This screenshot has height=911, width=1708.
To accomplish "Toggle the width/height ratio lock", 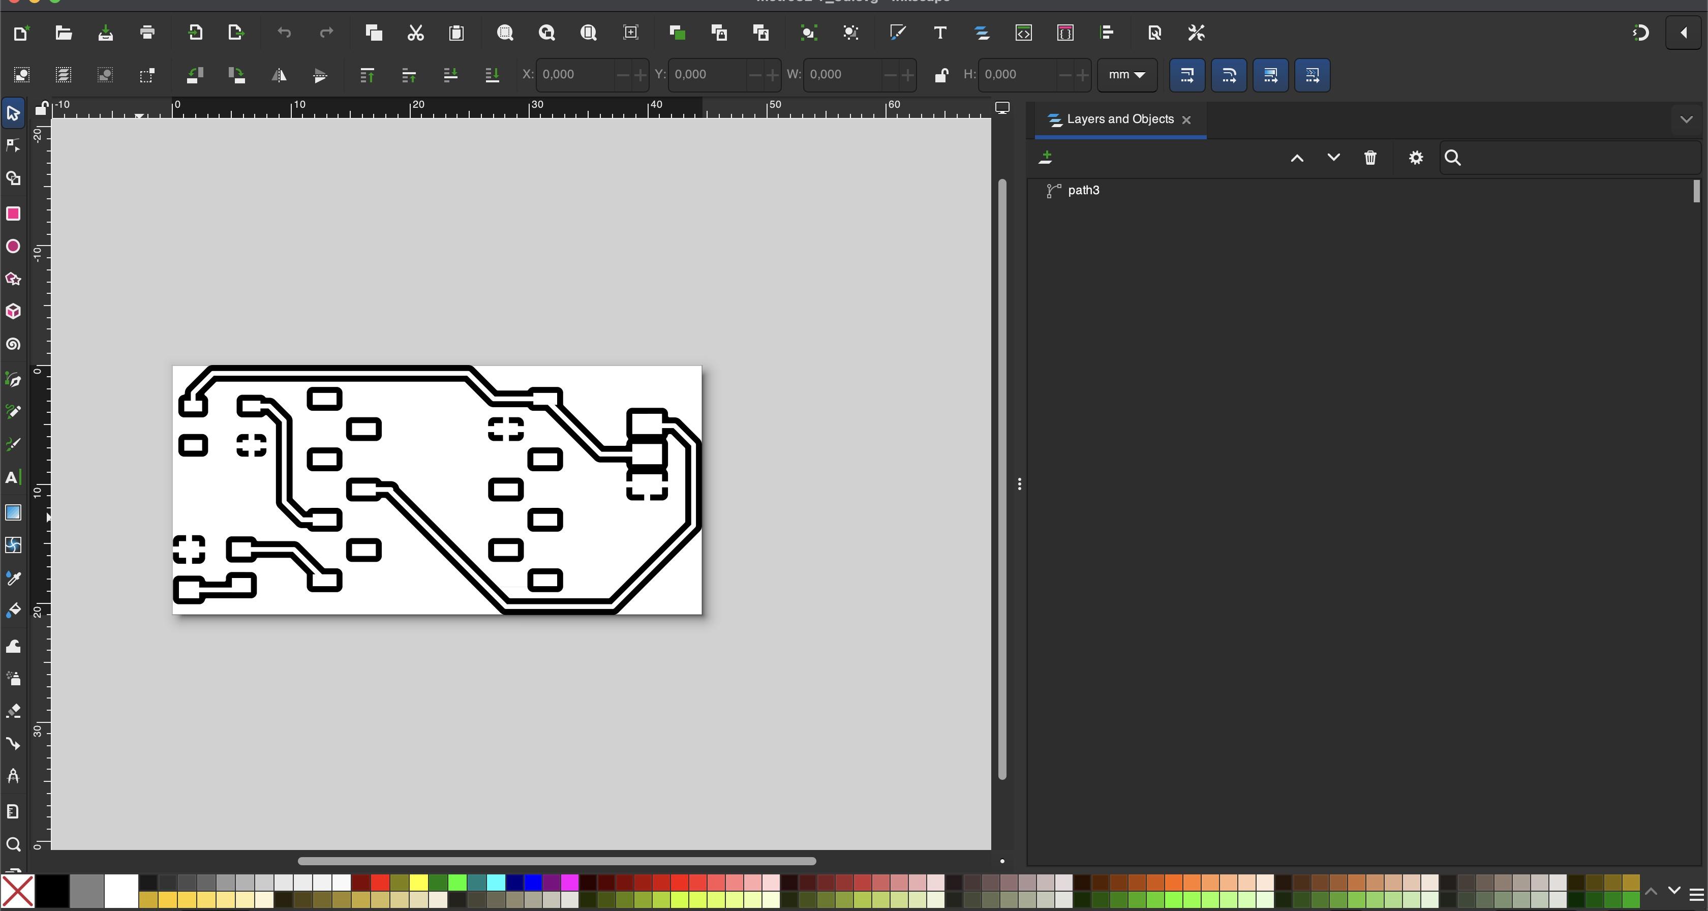I will coord(940,75).
